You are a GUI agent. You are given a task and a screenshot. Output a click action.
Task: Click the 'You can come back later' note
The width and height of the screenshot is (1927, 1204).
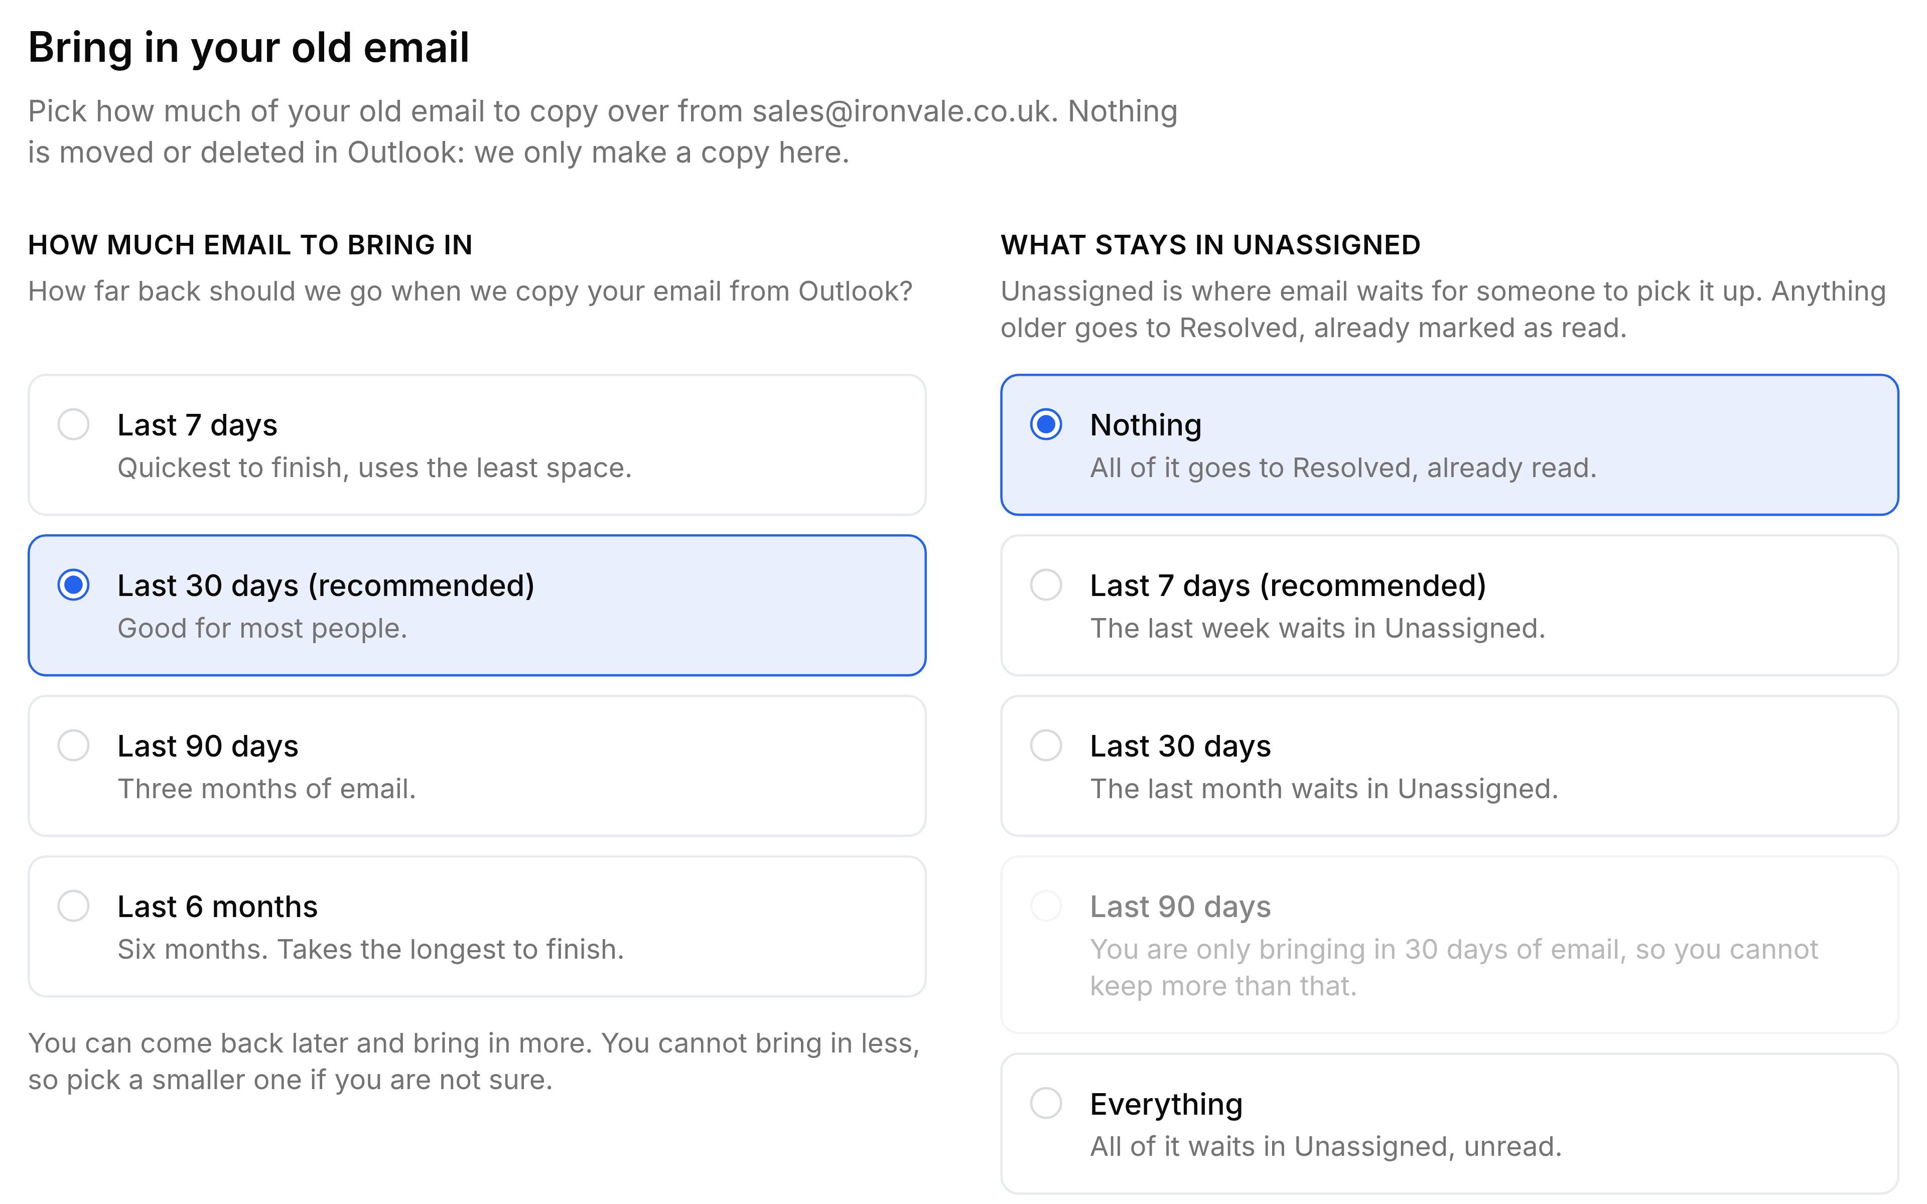coord(474,1062)
